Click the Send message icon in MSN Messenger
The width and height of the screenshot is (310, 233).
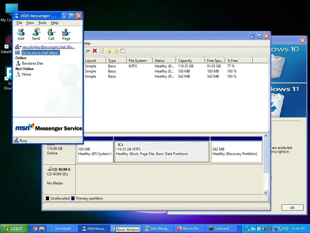click(36, 32)
